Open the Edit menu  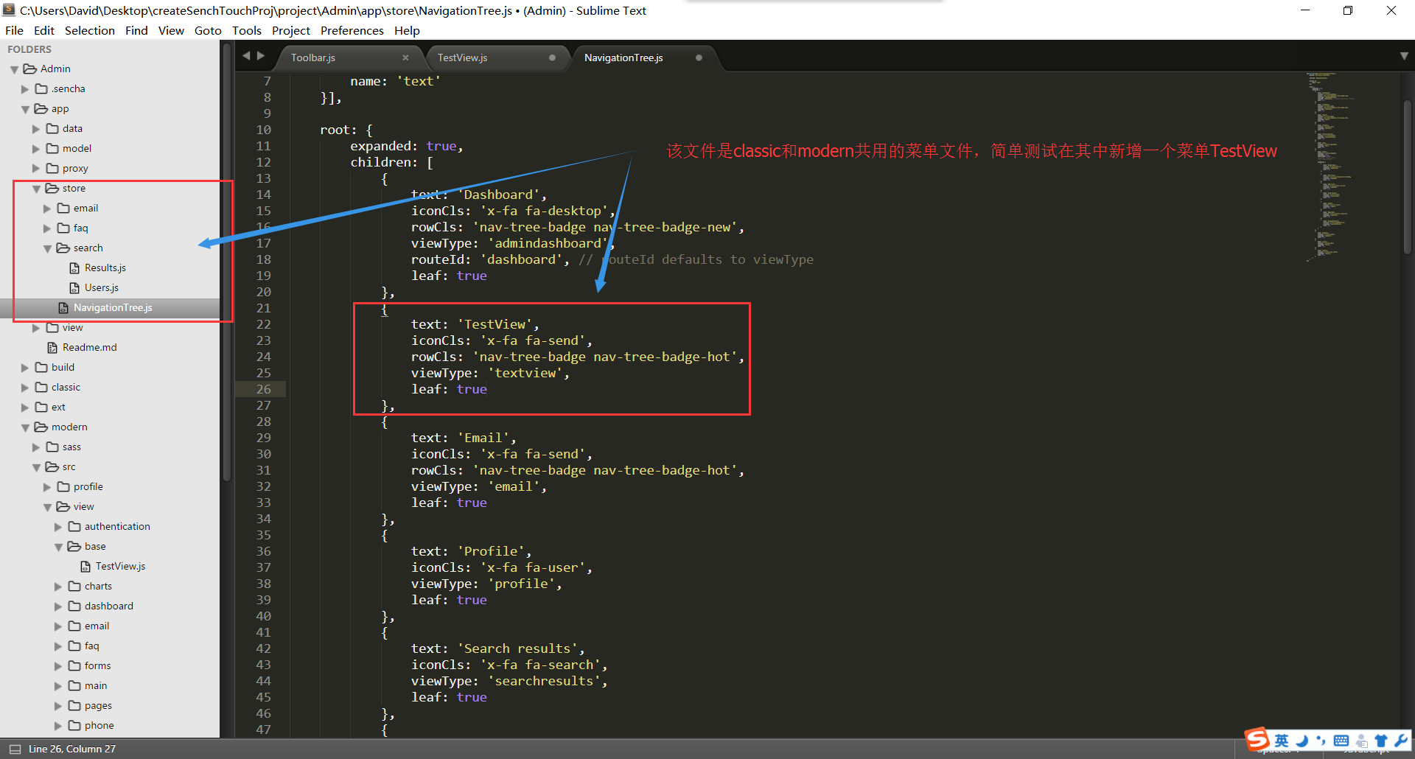[x=44, y=30]
